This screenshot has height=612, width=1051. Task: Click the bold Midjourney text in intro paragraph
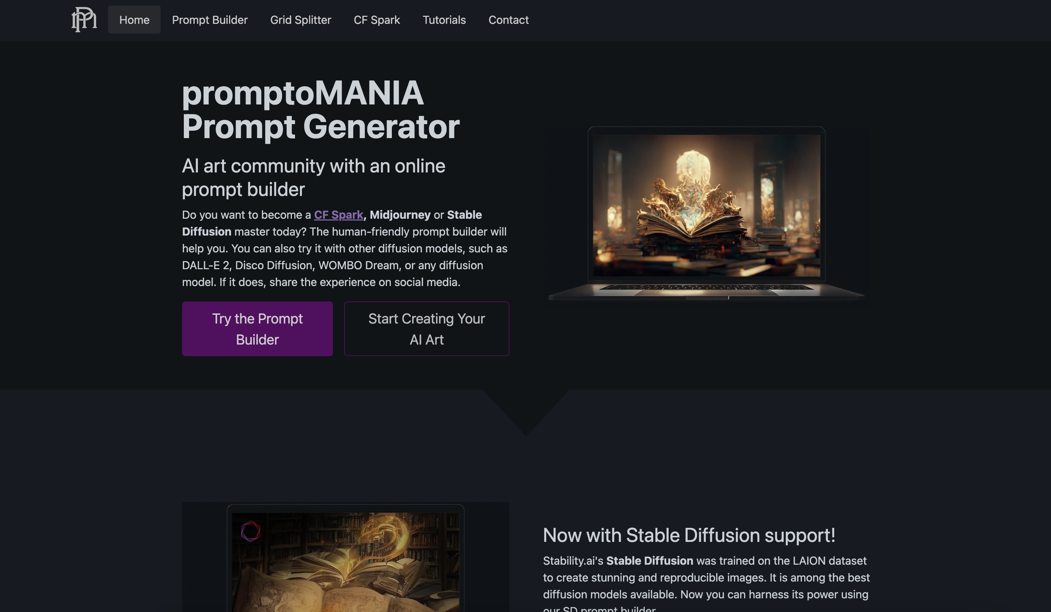(x=400, y=215)
